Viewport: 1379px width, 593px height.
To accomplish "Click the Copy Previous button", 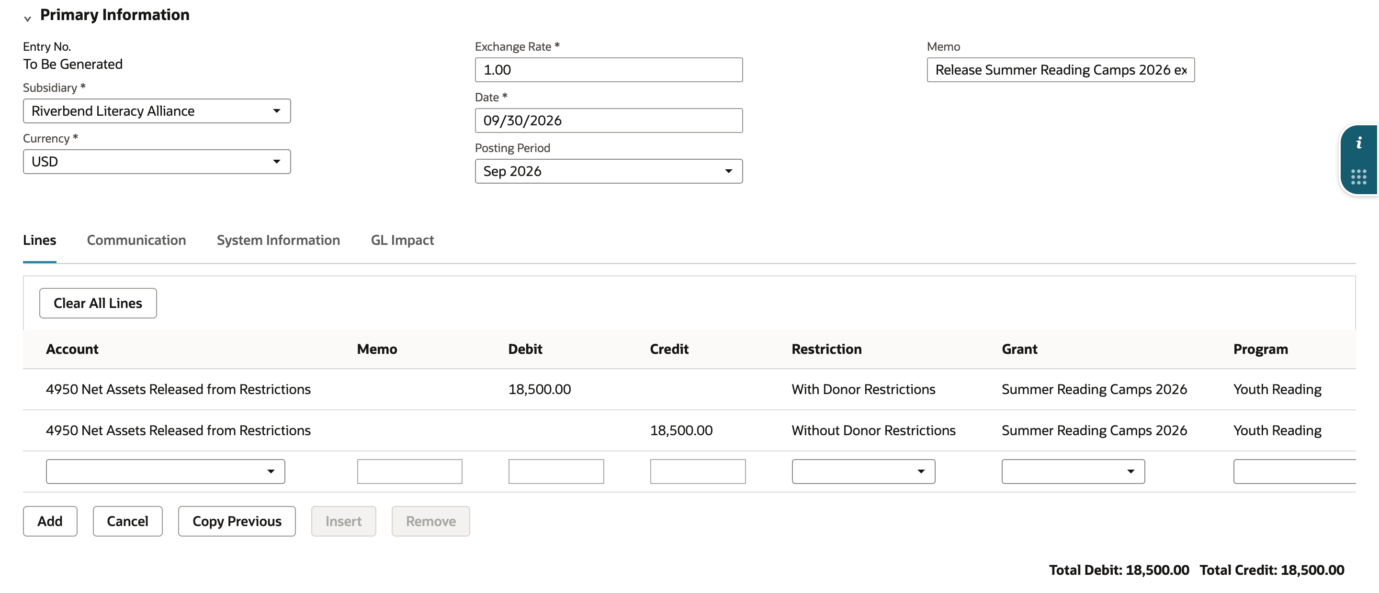I will point(237,521).
